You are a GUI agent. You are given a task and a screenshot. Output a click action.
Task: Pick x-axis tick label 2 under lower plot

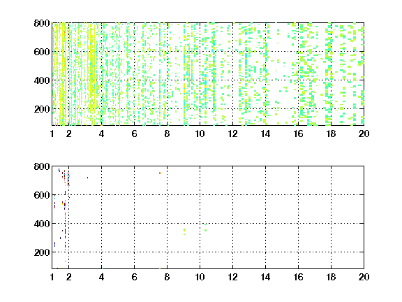tap(68, 277)
